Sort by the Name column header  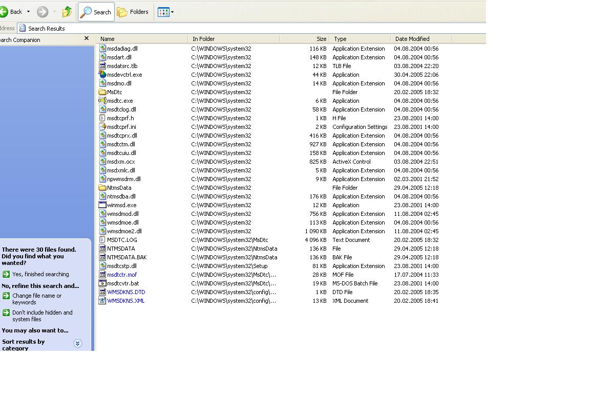click(x=142, y=39)
